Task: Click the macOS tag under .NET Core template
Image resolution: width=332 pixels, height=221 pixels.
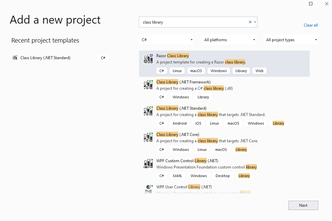Action: click(x=221, y=150)
